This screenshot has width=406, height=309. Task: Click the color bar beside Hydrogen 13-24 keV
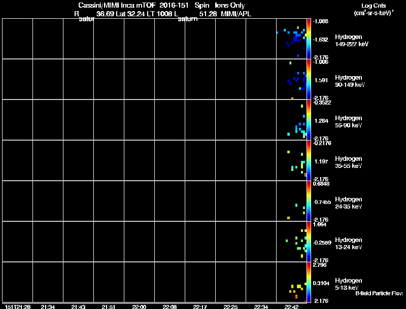click(309, 242)
